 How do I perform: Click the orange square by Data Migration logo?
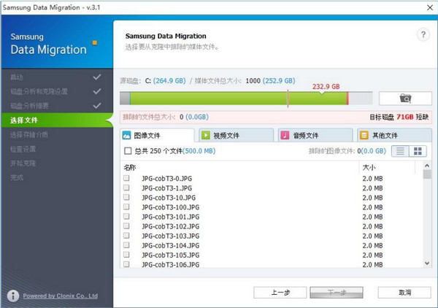point(95,43)
